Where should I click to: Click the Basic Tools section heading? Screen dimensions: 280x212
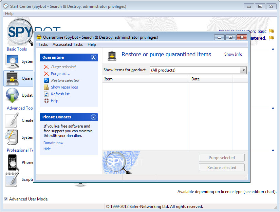point(17,49)
